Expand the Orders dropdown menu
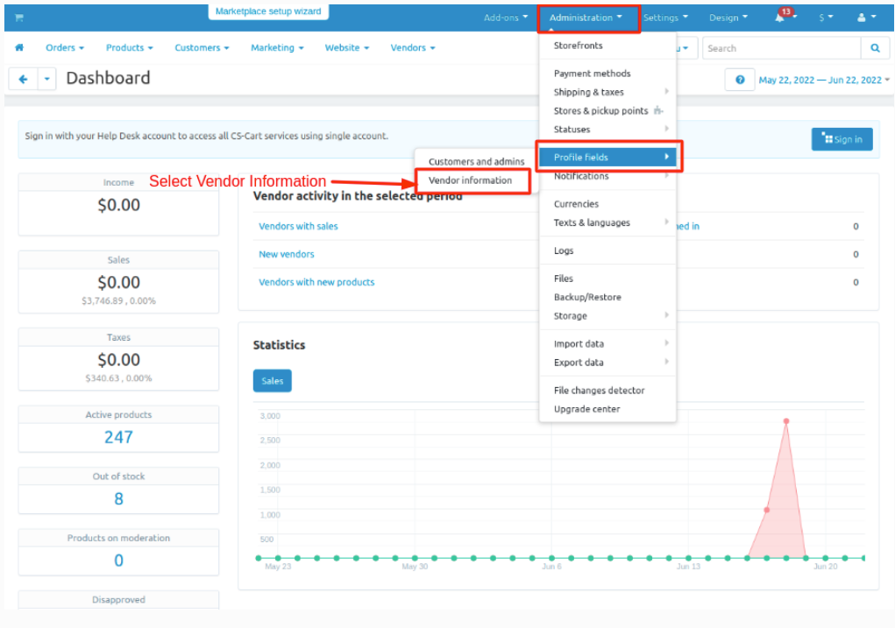895x628 pixels. pos(65,48)
